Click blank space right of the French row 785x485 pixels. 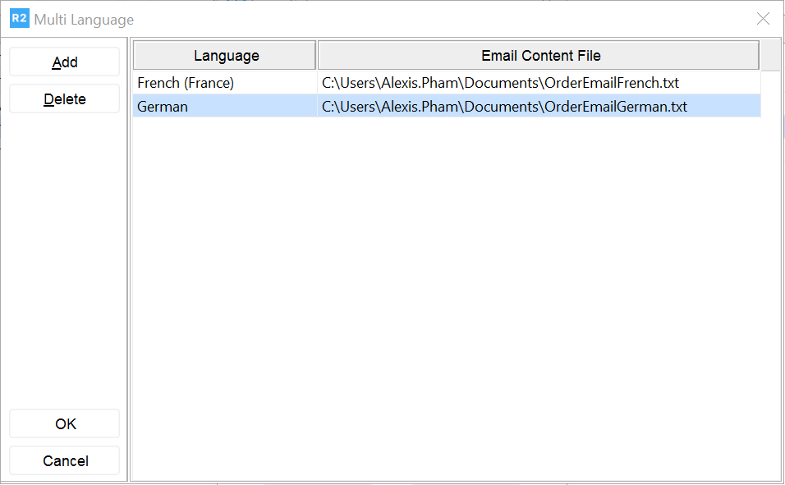tap(770, 83)
